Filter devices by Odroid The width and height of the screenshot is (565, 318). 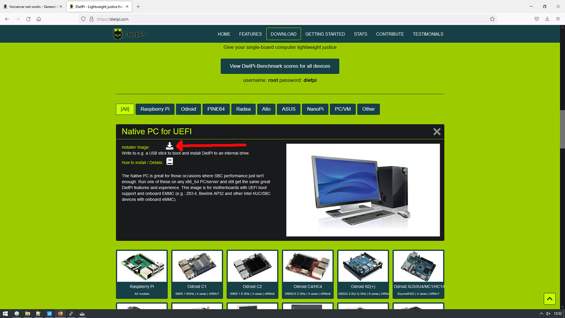click(188, 109)
